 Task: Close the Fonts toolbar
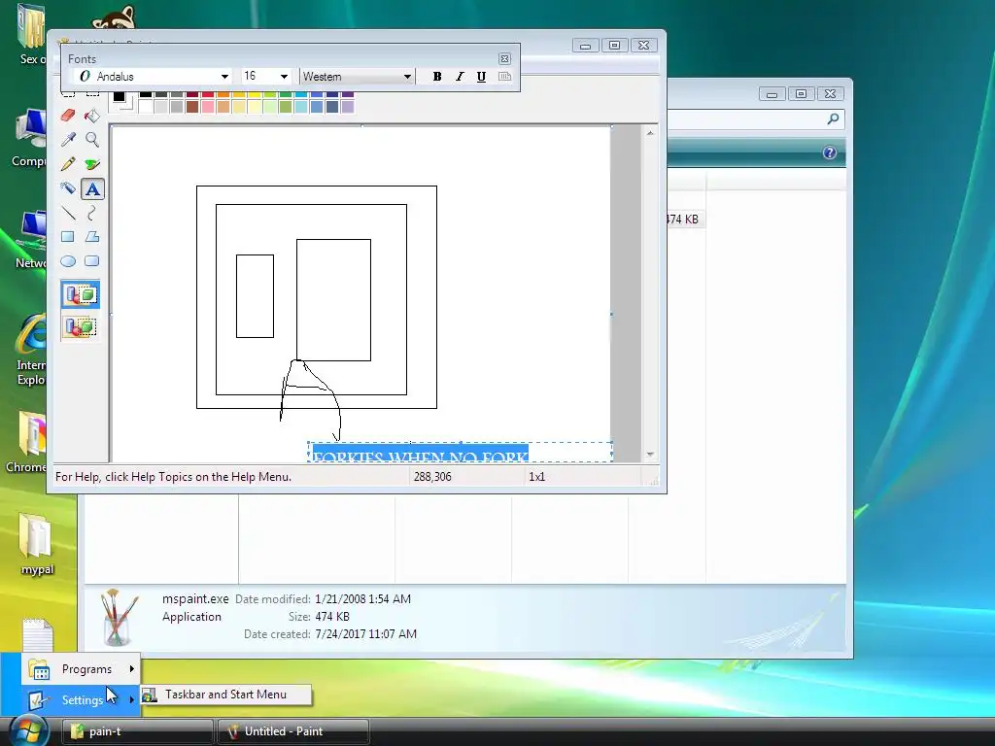pyautogui.click(x=504, y=59)
